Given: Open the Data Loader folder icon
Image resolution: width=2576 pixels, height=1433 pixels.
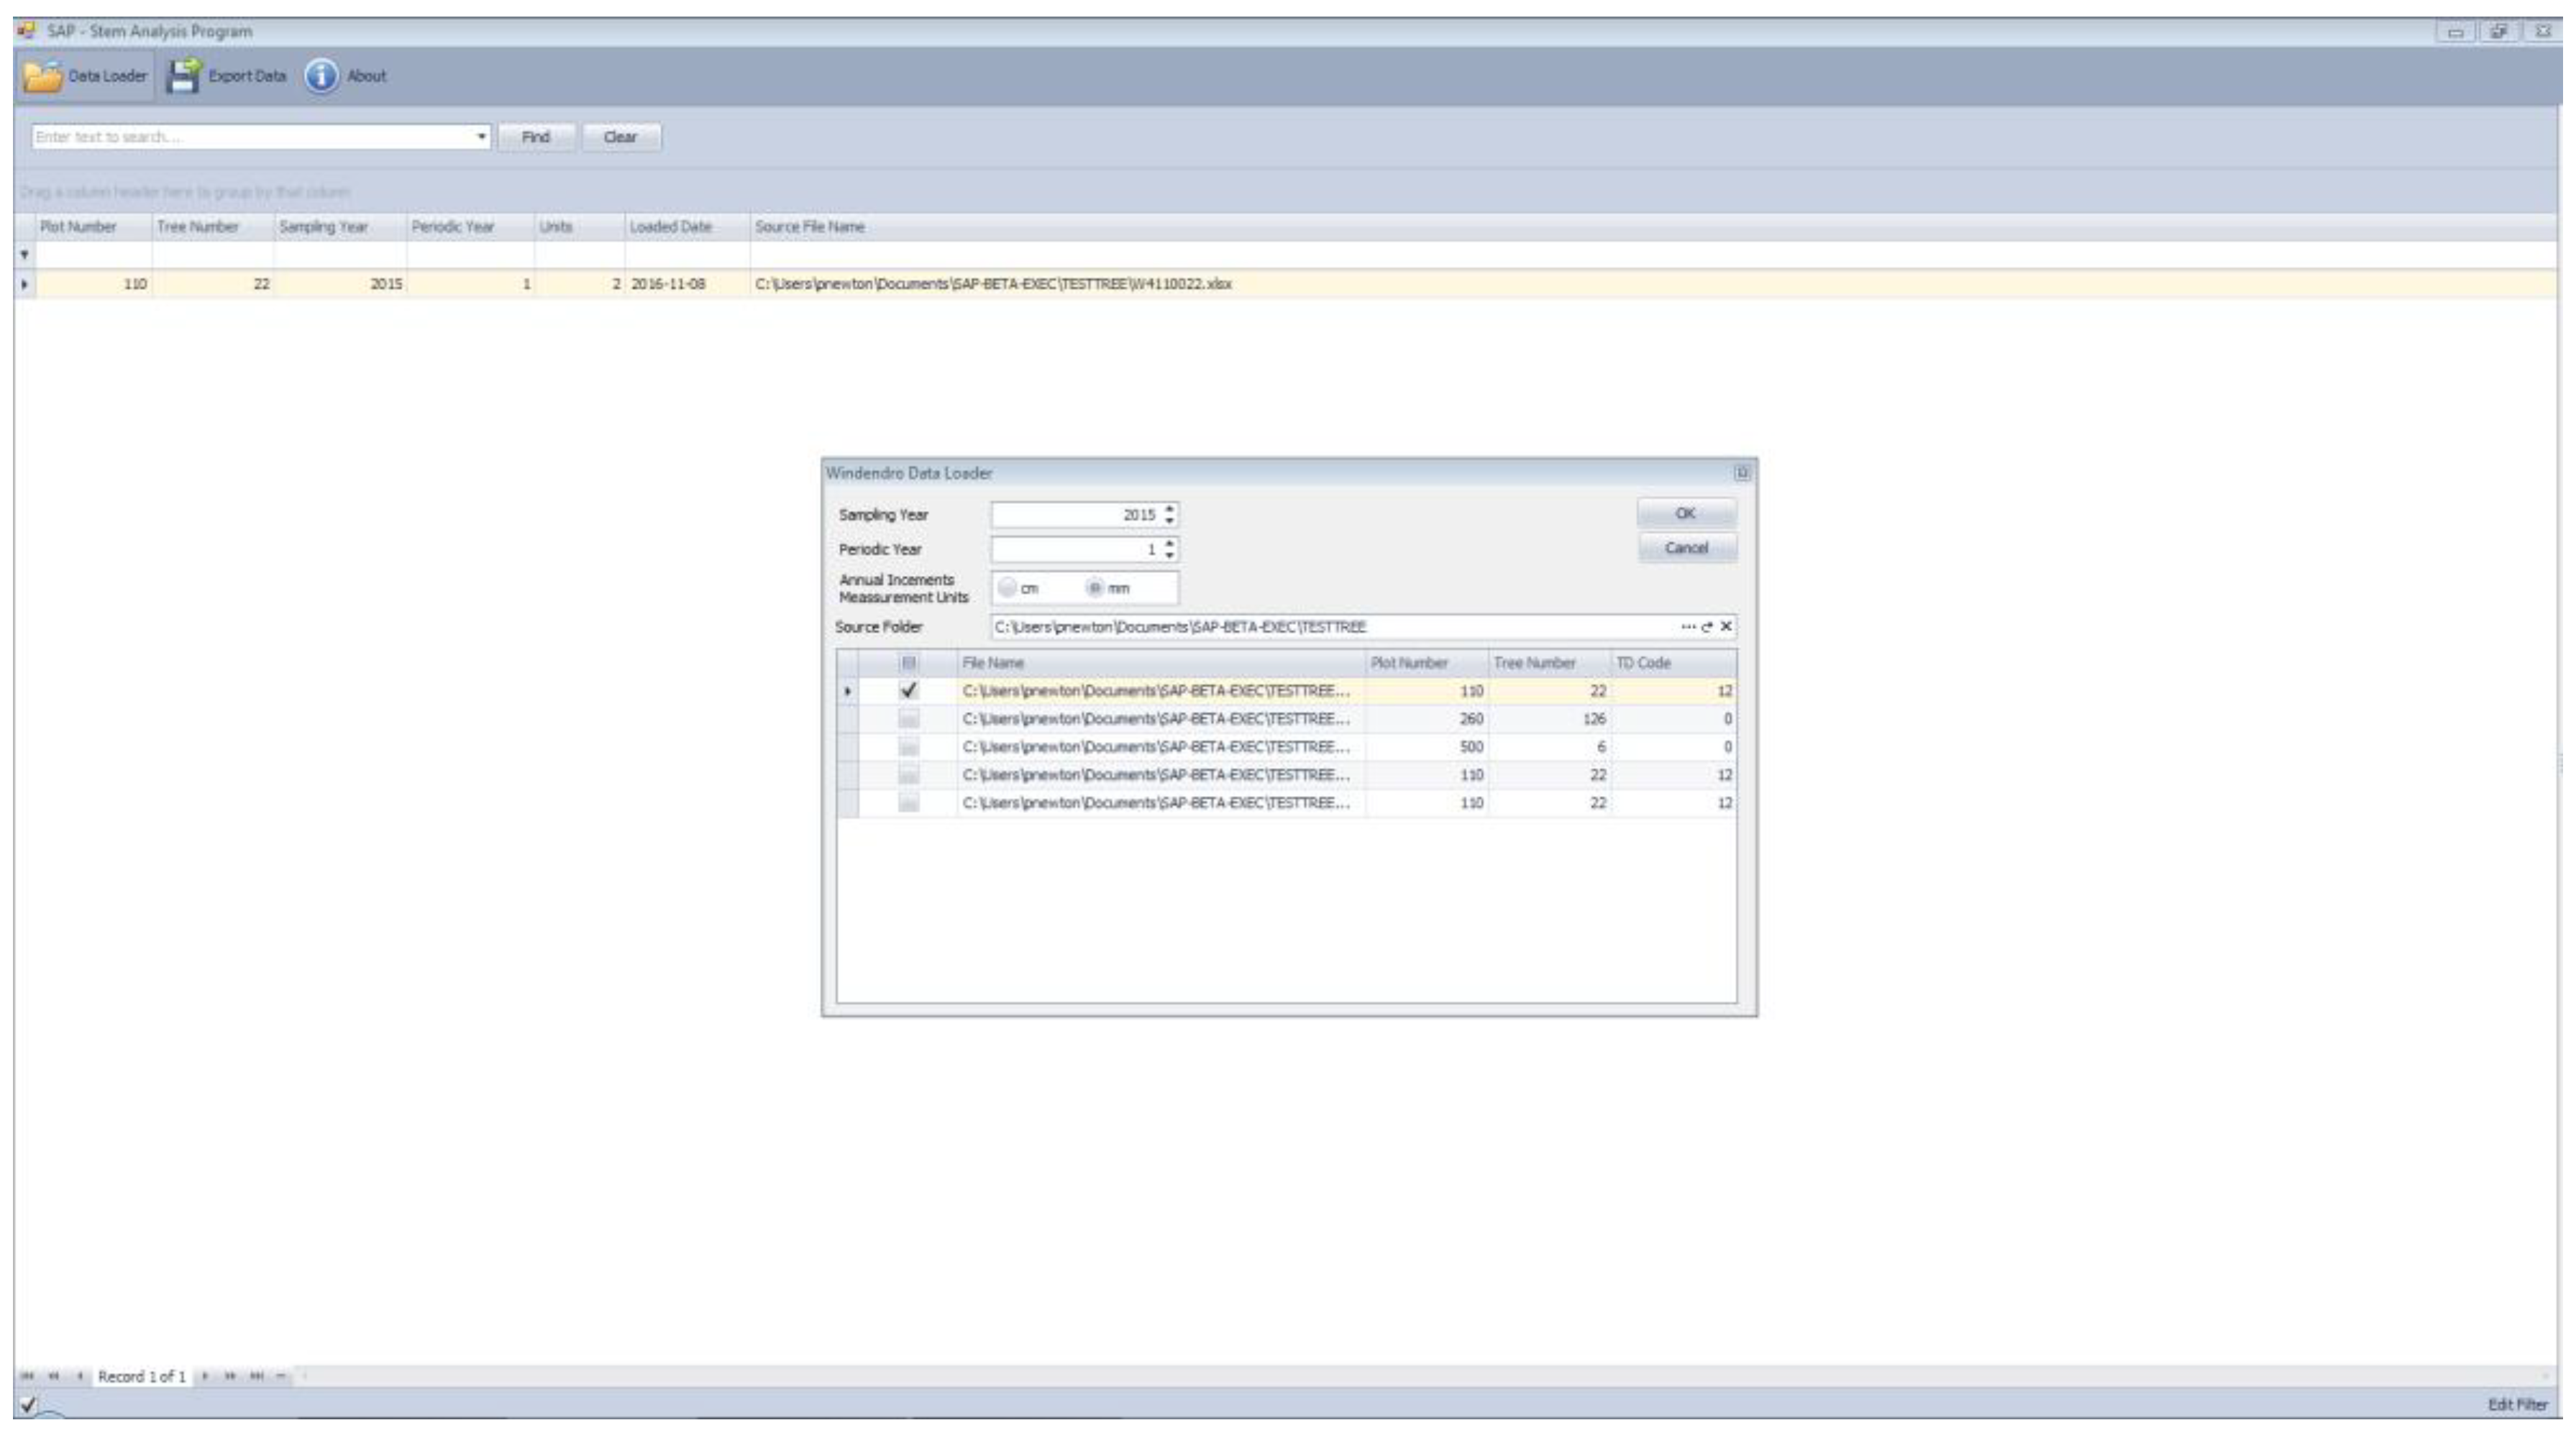Looking at the screenshot, I should (x=42, y=76).
